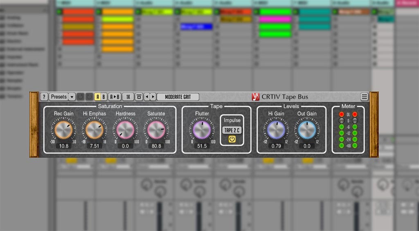This screenshot has height=231, width=419.
Task: Click the Rec Gain knob
Action: point(63,130)
